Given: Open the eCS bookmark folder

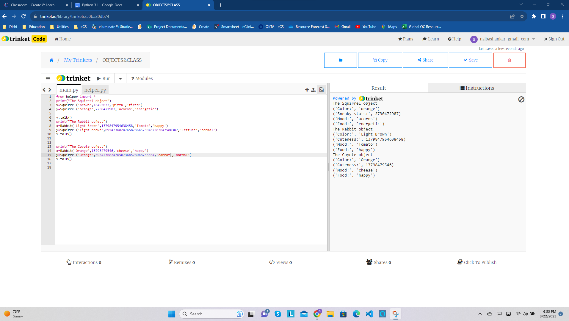Looking at the screenshot, I should point(80,27).
